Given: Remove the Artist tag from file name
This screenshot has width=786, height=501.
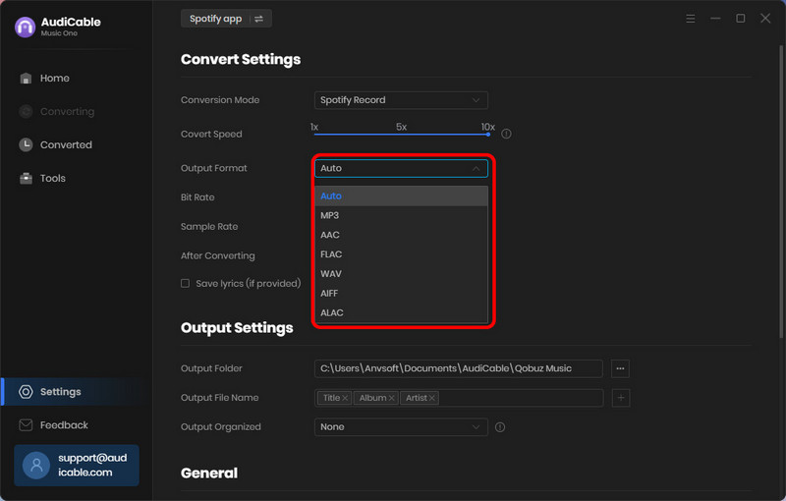Looking at the screenshot, I should [x=431, y=398].
